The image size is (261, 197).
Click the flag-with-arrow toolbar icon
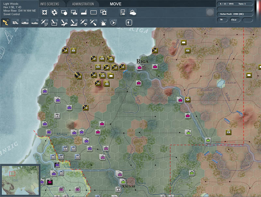coord(123,12)
